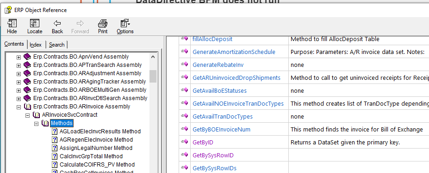Open AGLoadElecInvcResults Method topic

[100, 131]
